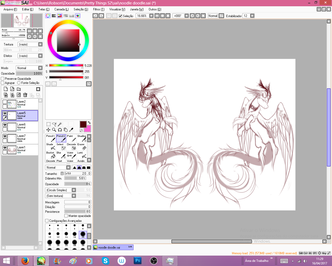Choose the Blur brush tool
The image size is (332, 266).
coord(61,155)
